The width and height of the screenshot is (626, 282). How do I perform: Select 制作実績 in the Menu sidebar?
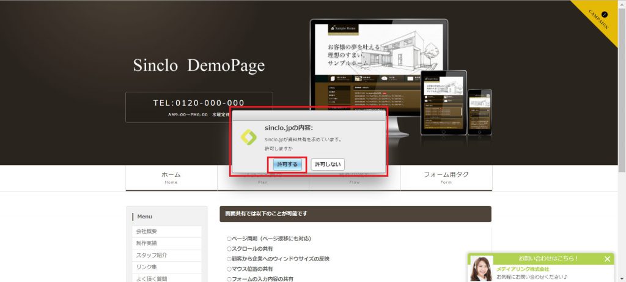point(167,243)
